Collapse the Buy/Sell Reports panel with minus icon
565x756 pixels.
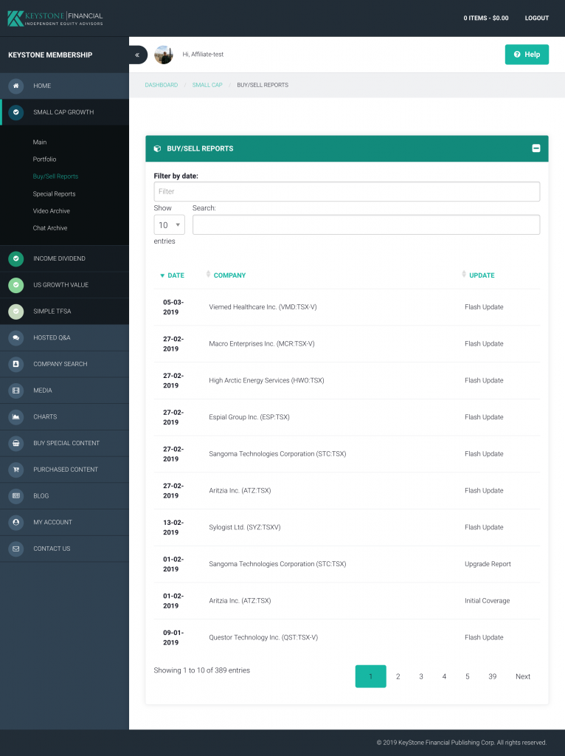(536, 148)
